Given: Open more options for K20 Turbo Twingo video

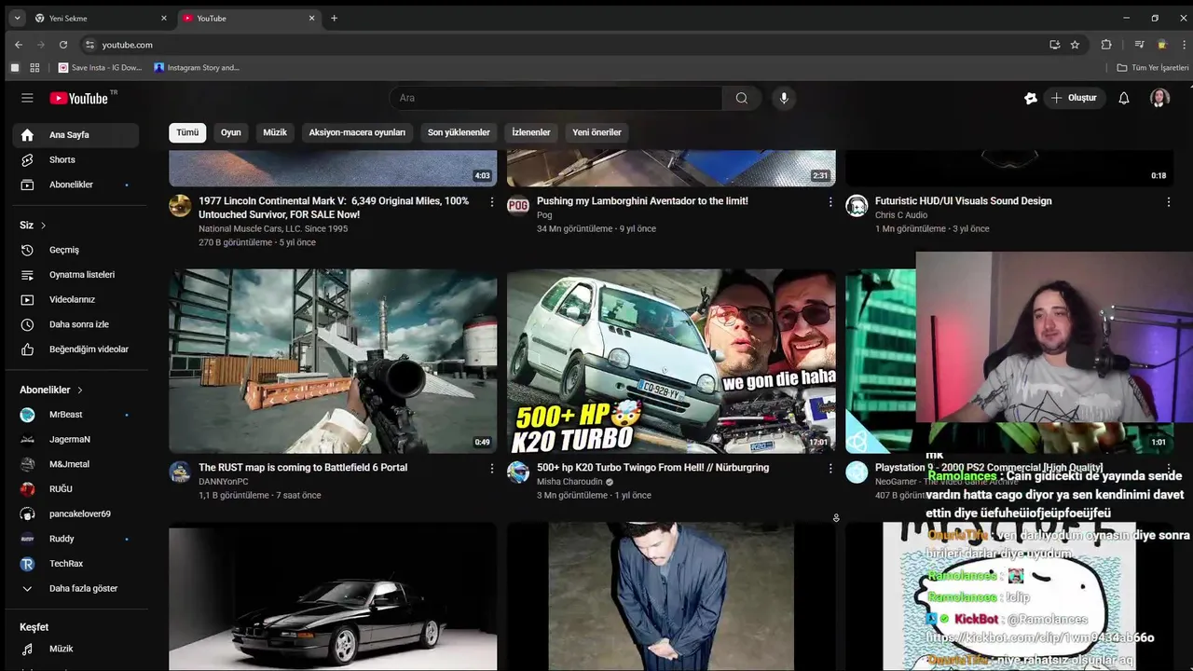Looking at the screenshot, I should 830,469.
